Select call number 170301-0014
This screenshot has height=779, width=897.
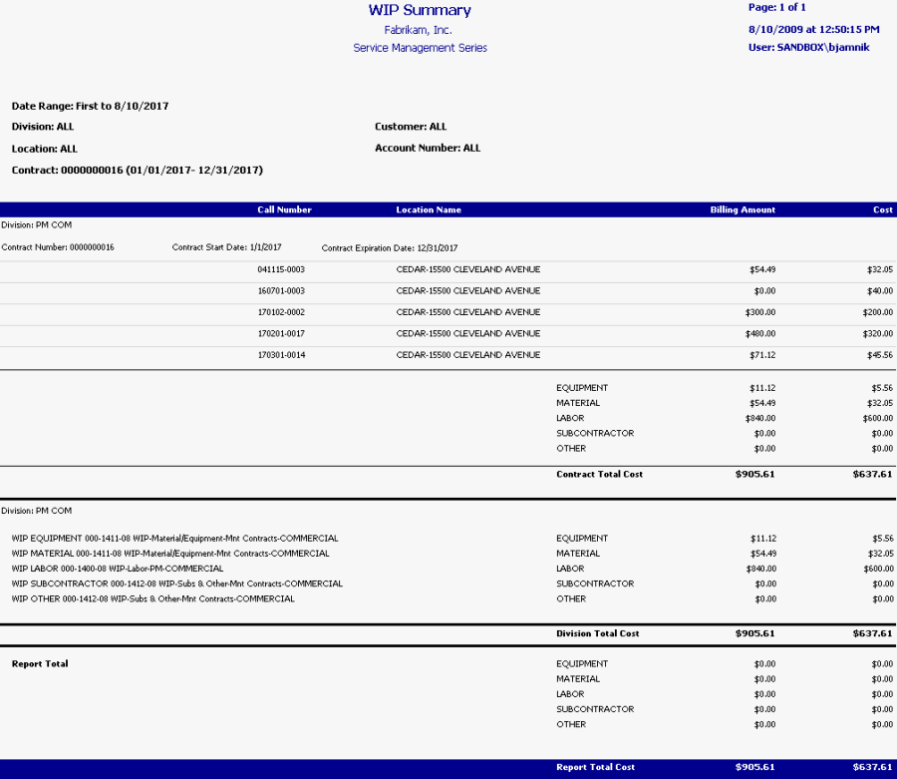(281, 355)
